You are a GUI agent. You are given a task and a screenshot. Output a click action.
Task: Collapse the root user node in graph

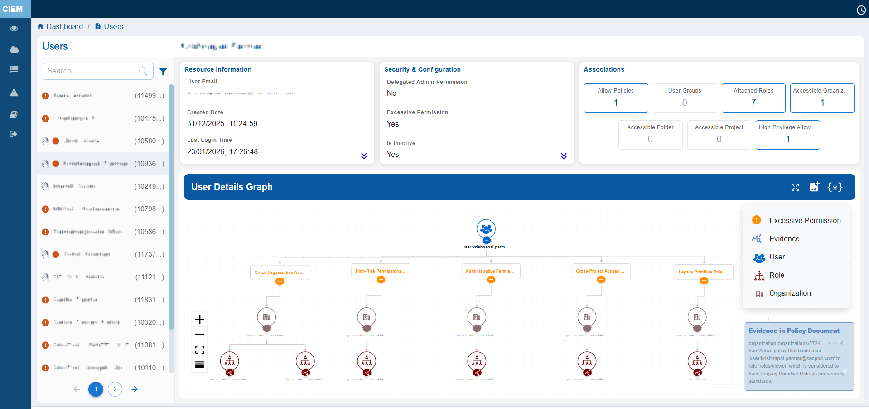[486, 240]
